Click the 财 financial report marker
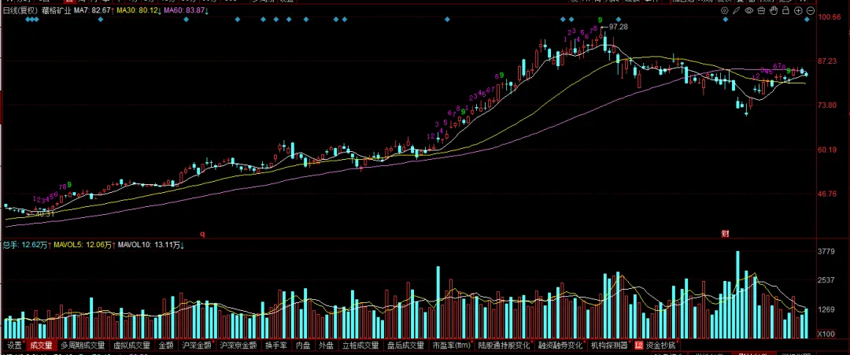This screenshot has height=355, width=850. click(725, 234)
